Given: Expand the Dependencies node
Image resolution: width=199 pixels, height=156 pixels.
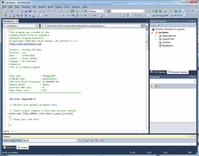Looking at the screenshot, I should (156, 36).
